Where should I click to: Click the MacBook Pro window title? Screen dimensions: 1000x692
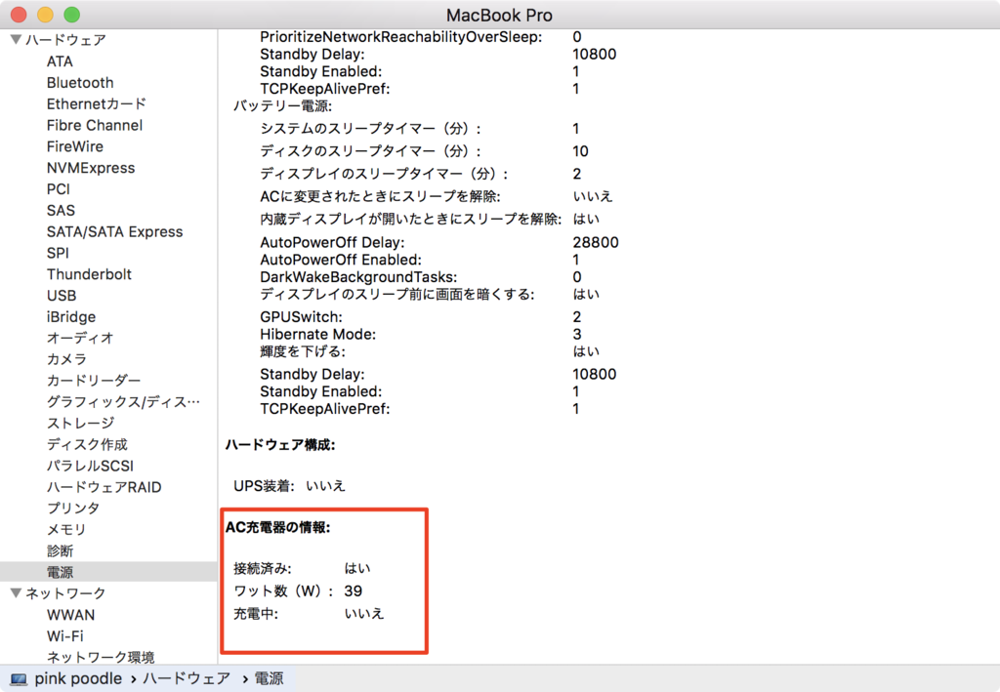(x=499, y=15)
